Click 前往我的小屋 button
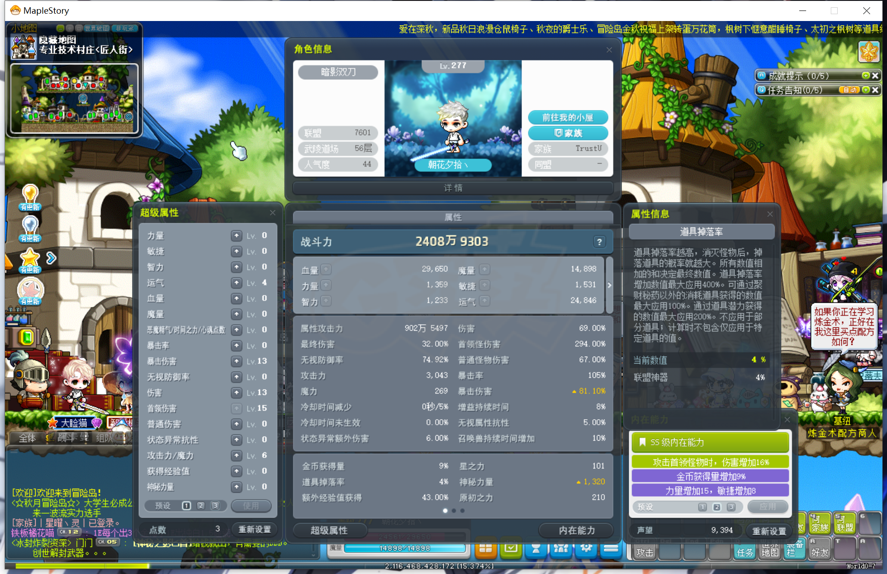The image size is (887, 574). pos(568,117)
